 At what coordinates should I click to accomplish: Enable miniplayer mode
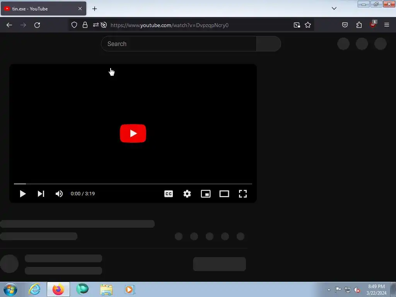pyautogui.click(x=206, y=194)
